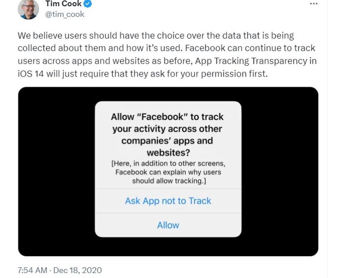Click 'We believe users' opening tweet line
This screenshot has width=340, height=278.
click(52, 35)
